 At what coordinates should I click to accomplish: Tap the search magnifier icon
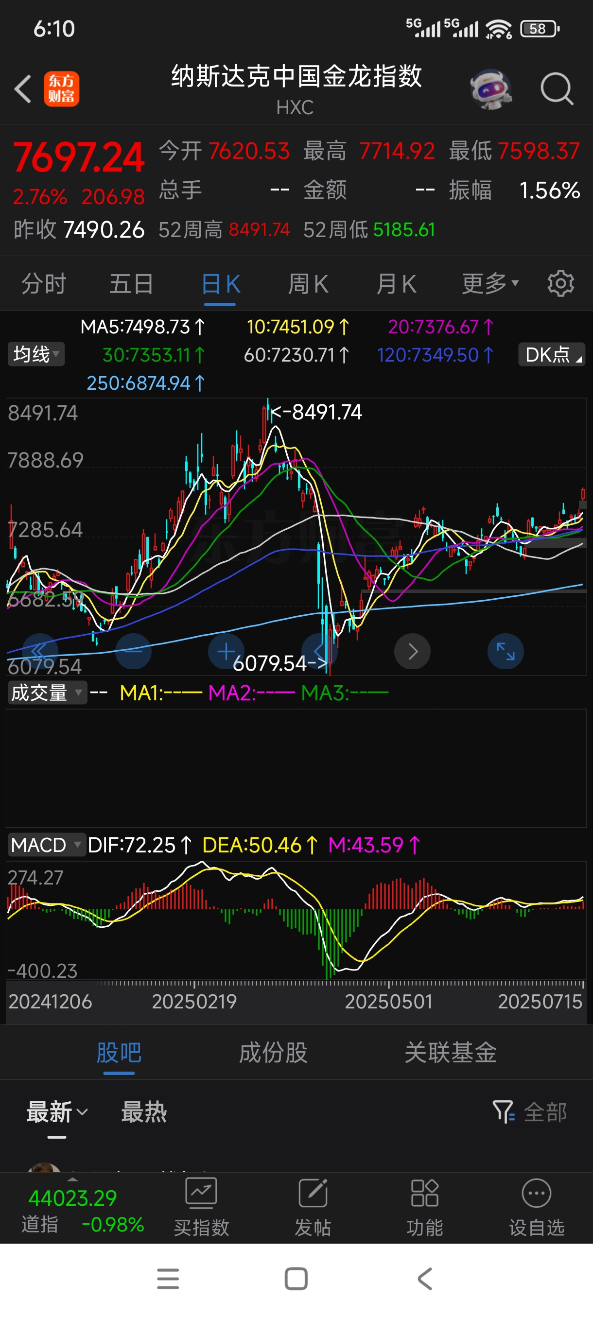pyautogui.click(x=557, y=89)
